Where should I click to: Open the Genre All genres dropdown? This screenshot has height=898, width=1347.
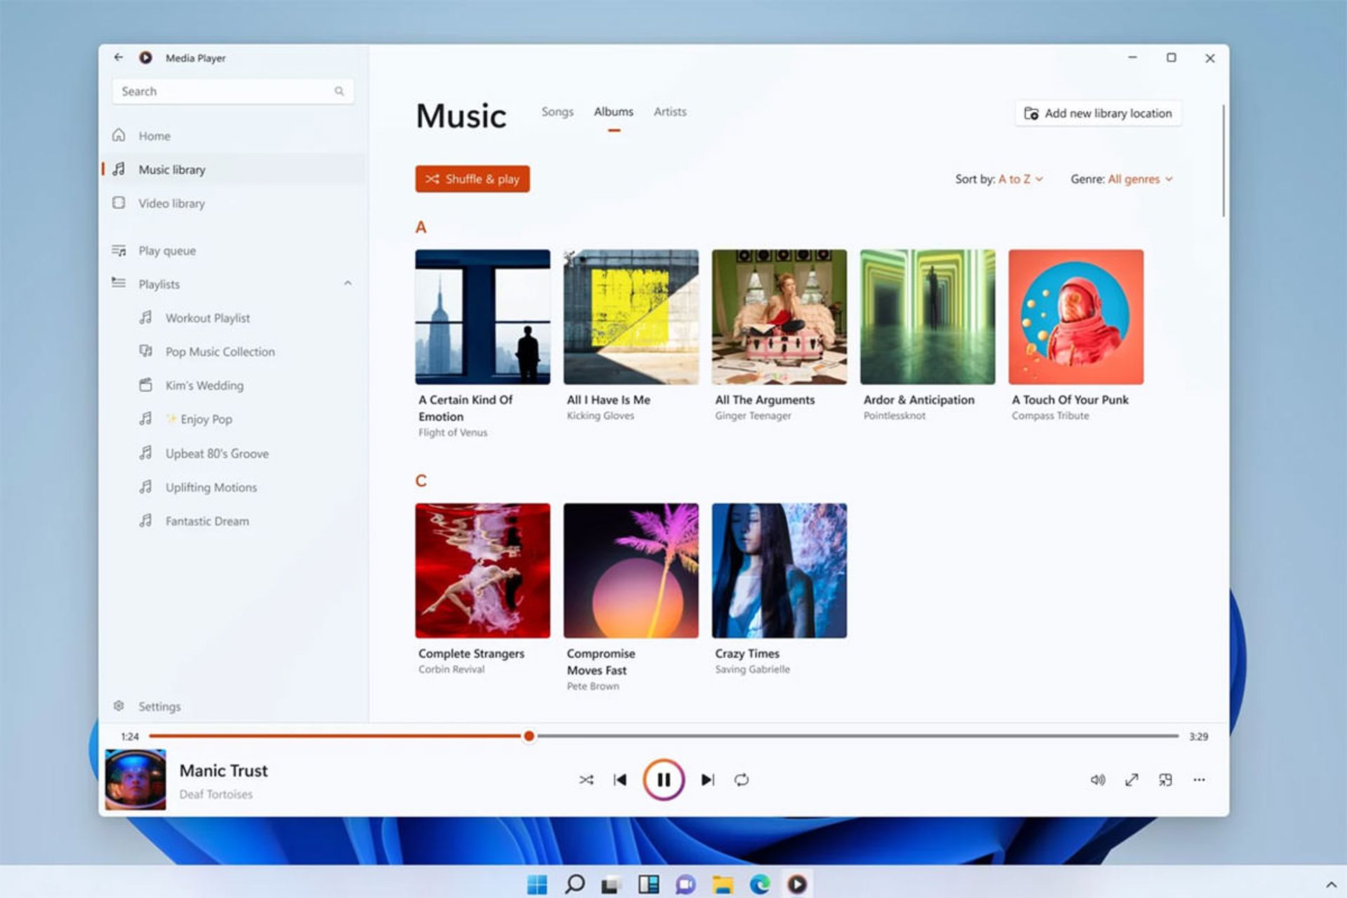[x=1139, y=179]
